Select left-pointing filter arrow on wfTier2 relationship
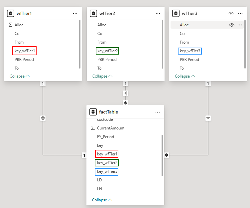 [x=125, y=93]
